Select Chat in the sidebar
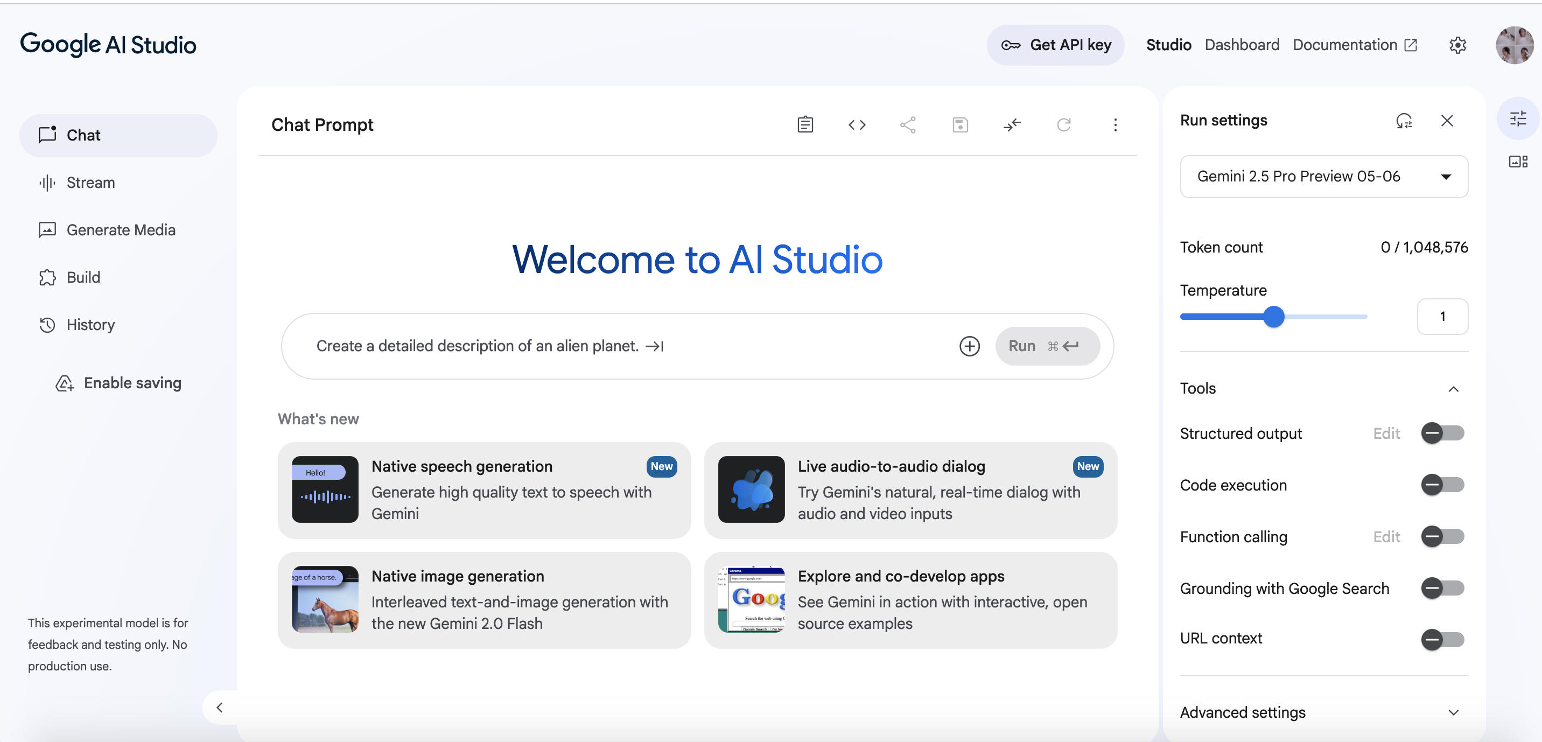Image resolution: width=1542 pixels, height=742 pixels. coord(118,135)
